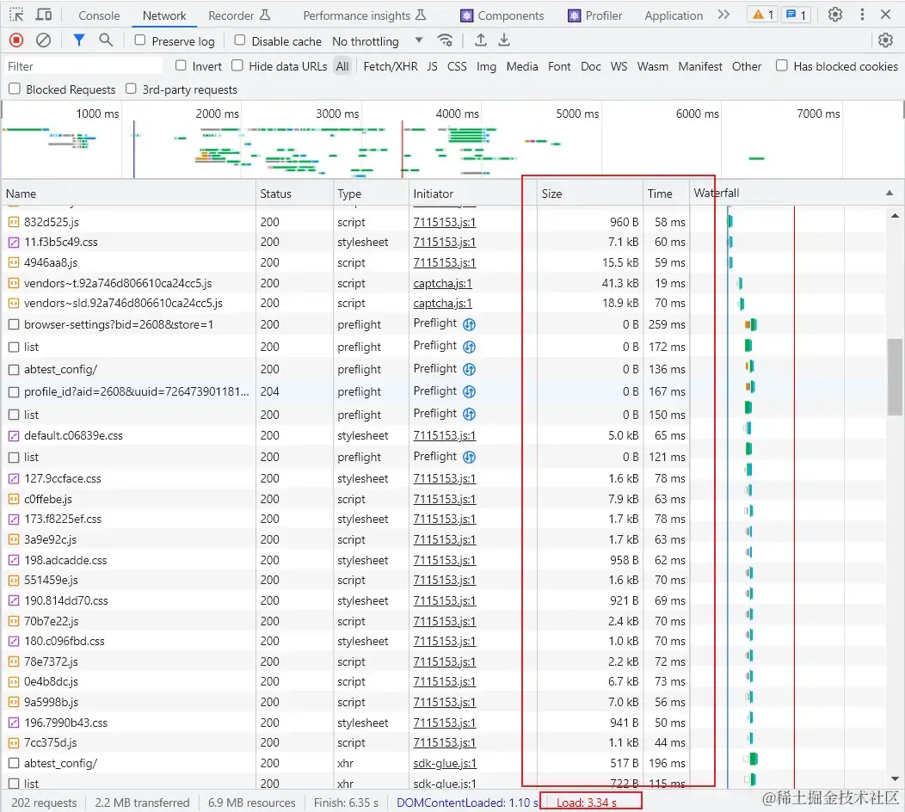Open DevTools settings gear icon
This screenshot has height=812, width=905.
(834, 15)
